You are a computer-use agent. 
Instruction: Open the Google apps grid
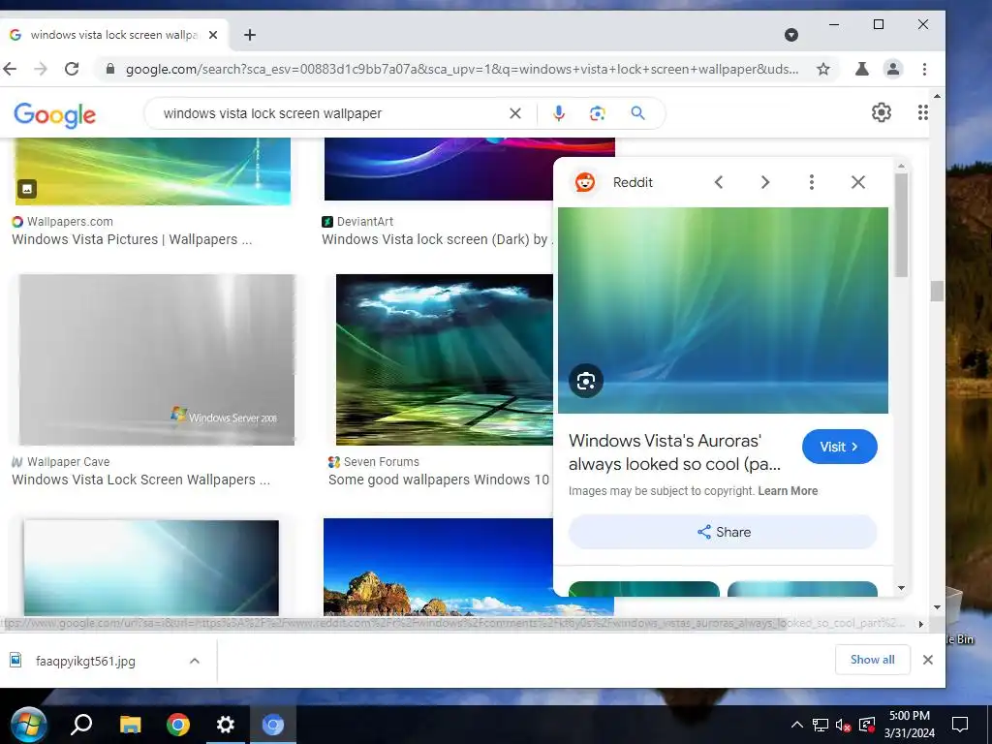point(922,112)
